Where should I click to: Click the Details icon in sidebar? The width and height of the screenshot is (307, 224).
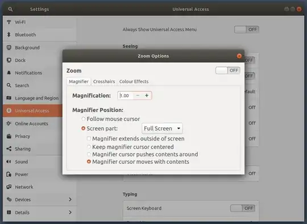(x=9, y=212)
